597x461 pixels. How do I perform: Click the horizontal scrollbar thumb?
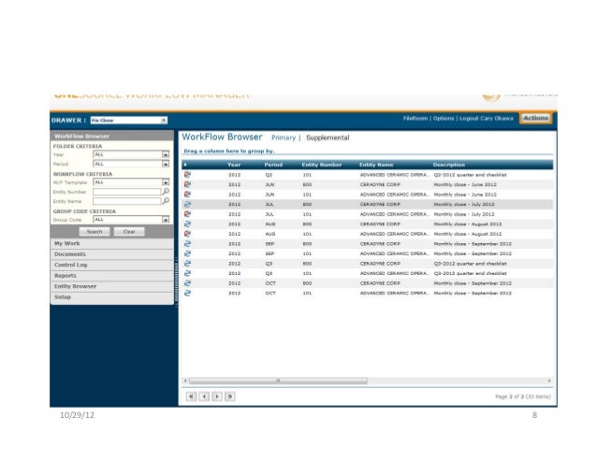(x=278, y=381)
